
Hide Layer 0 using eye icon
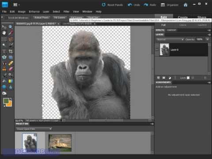coord(157,49)
